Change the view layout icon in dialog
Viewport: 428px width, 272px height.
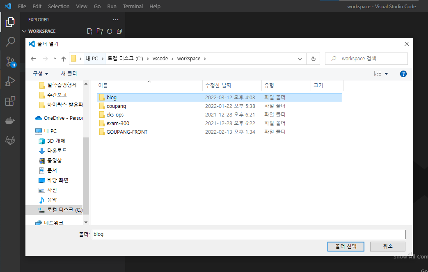pyautogui.click(x=378, y=74)
